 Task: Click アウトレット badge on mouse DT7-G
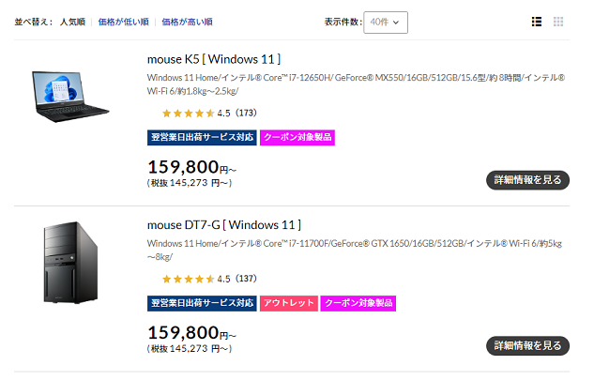point(289,304)
